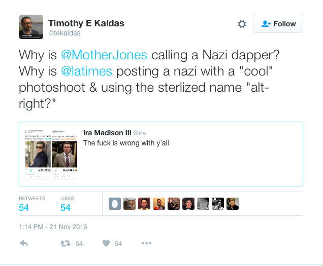
Task: Open Timothy E Kaldas profile photo
Action: coord(31,27)
